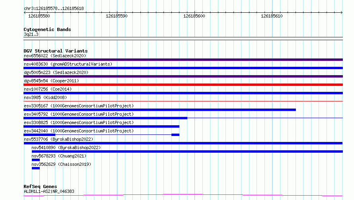Click the esv3442040 variant label

click(79, 131)
